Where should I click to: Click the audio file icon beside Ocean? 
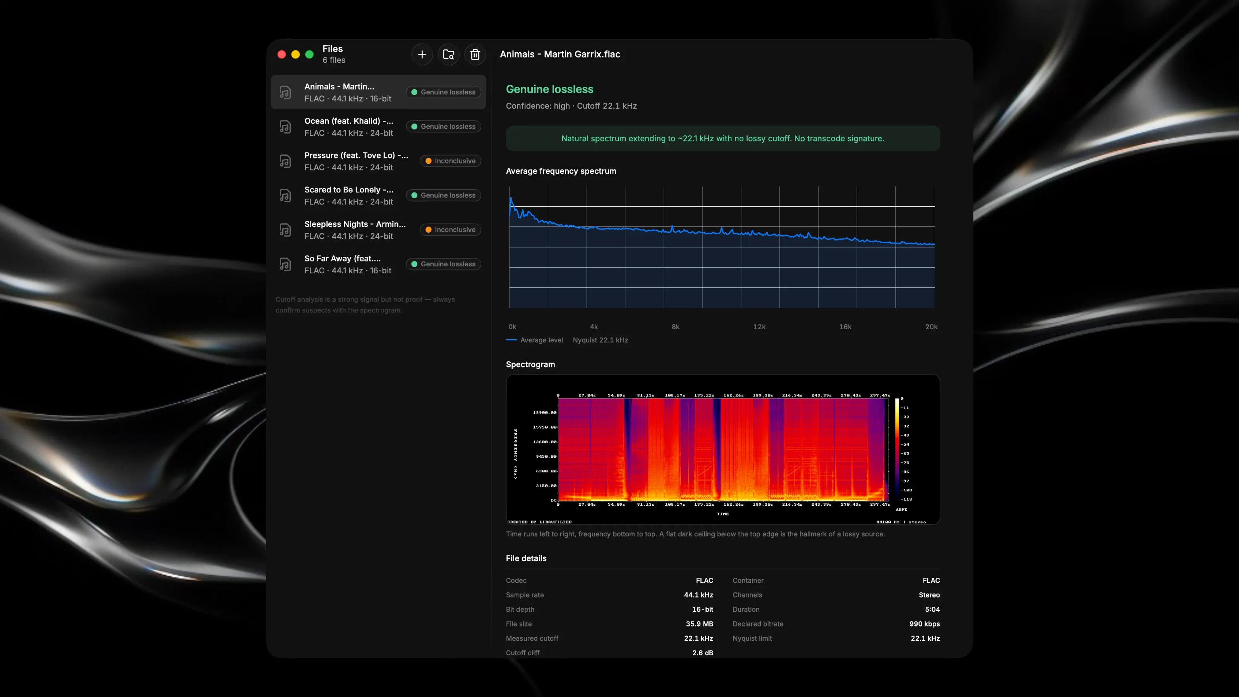coord(285,127)
